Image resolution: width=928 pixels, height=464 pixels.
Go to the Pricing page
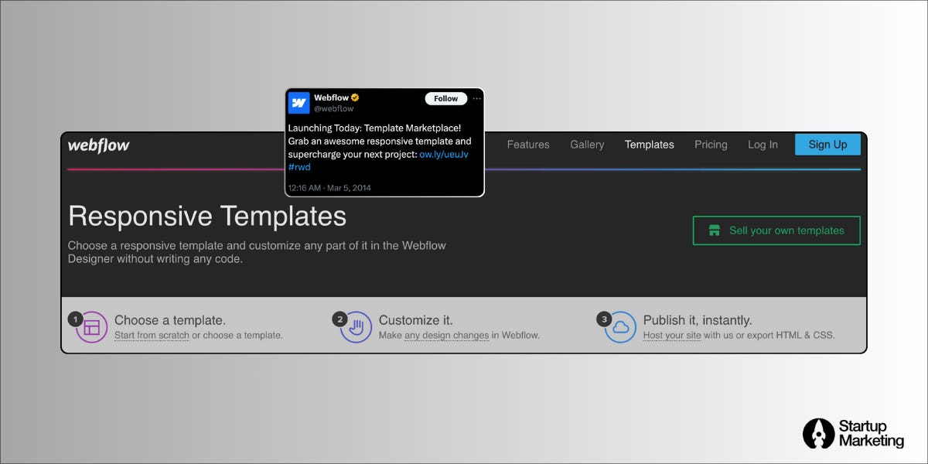tap(711, 145)
